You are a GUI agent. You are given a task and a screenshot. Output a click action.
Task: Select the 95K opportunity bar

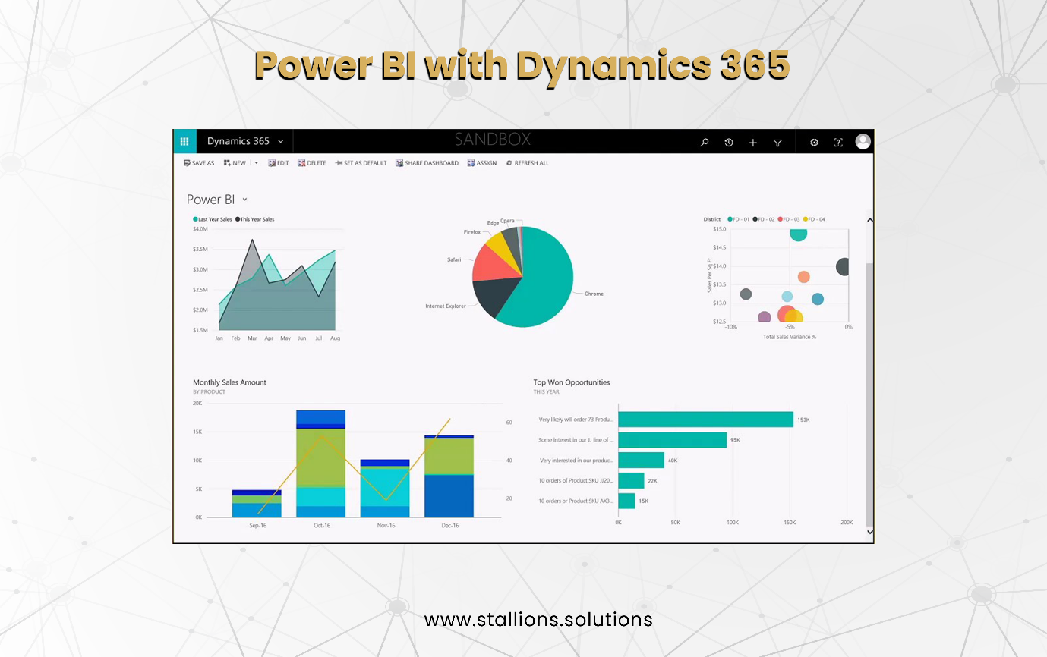pyautogui.click(x=673, y=440)
